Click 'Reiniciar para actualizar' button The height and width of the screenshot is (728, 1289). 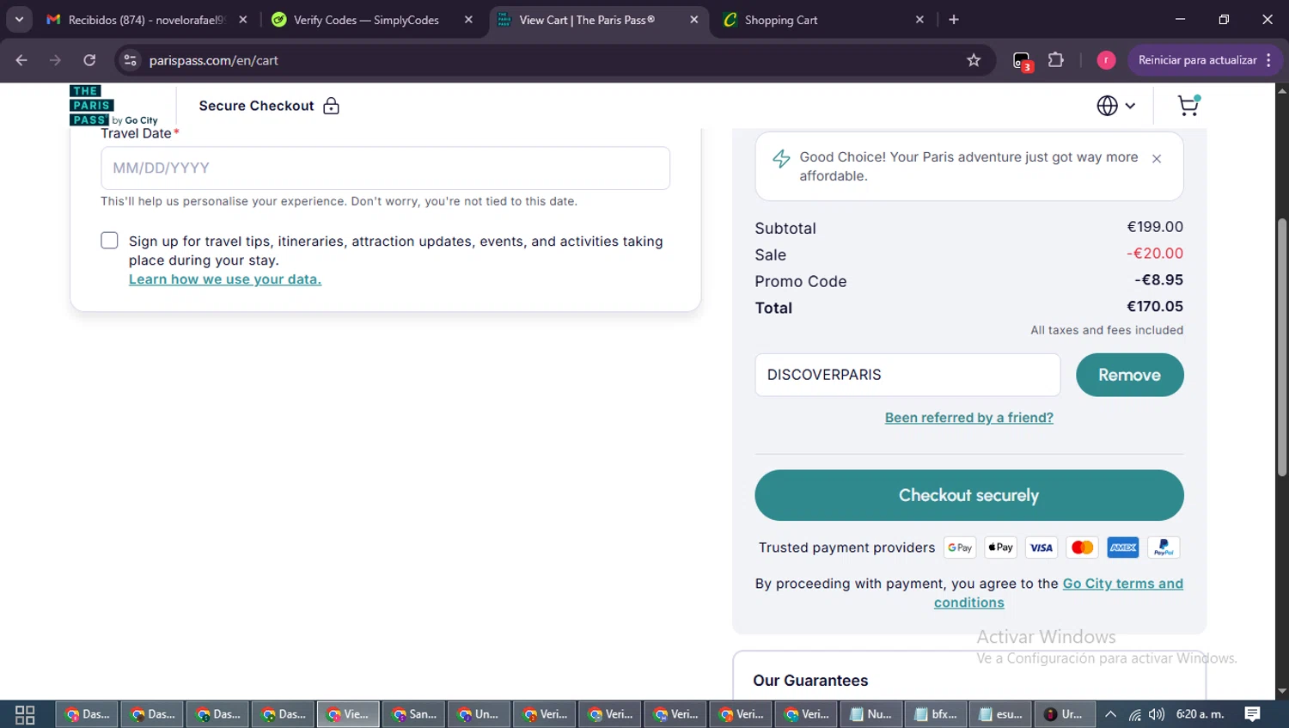[1197, 60]
